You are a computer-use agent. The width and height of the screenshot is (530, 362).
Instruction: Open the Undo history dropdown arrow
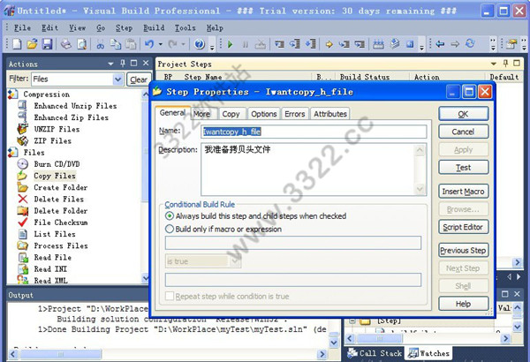point(160,44)
